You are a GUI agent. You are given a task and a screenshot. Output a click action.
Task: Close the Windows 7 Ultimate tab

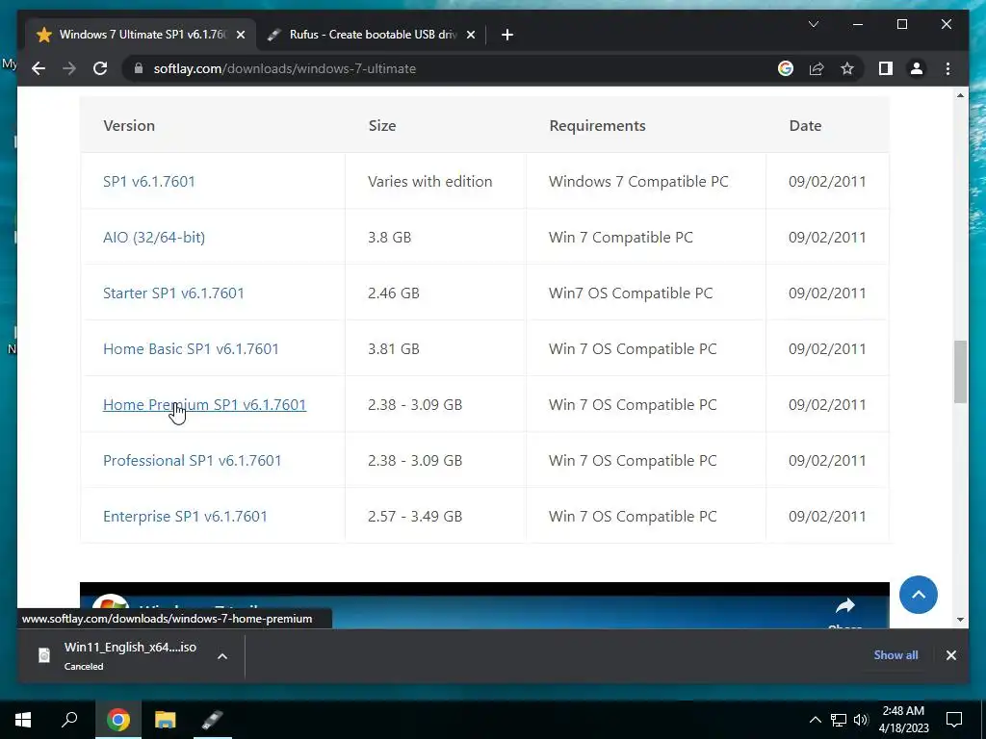240,35
